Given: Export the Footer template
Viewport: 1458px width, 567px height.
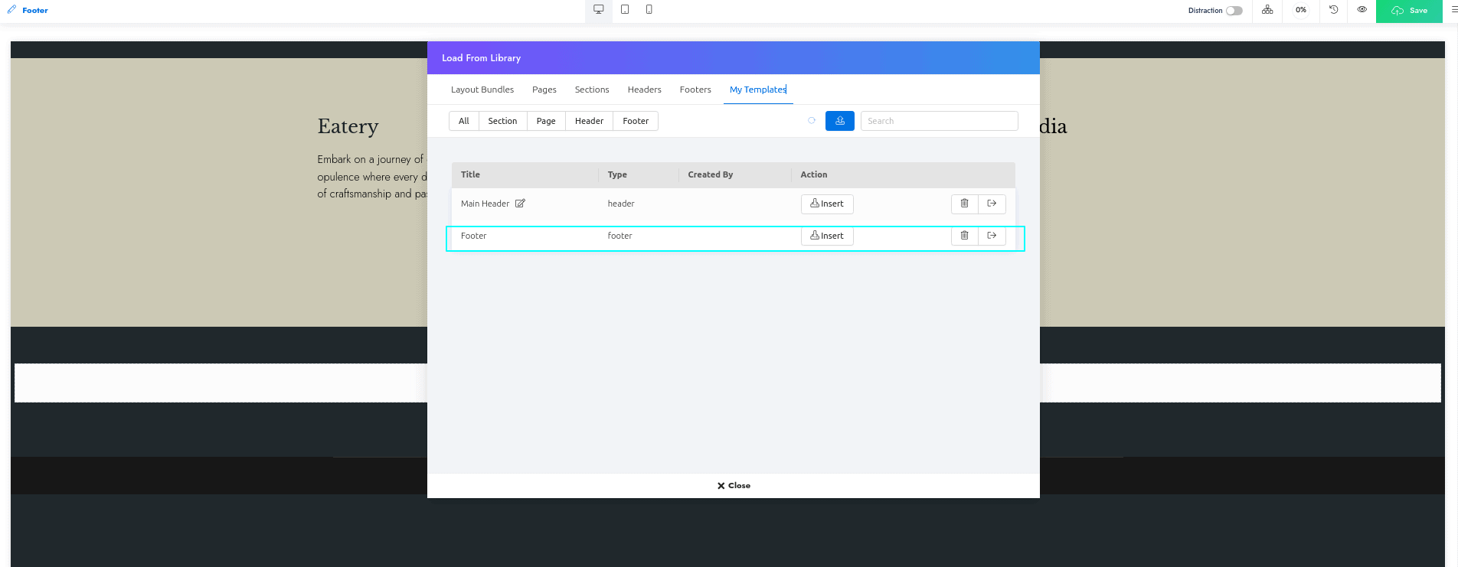Looking at the screenshot, I should pos(992,236).
